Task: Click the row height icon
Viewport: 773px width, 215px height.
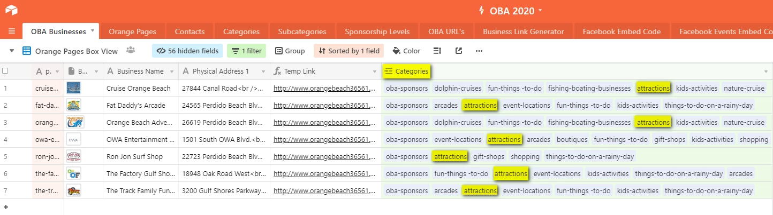Action: (437, 51)
